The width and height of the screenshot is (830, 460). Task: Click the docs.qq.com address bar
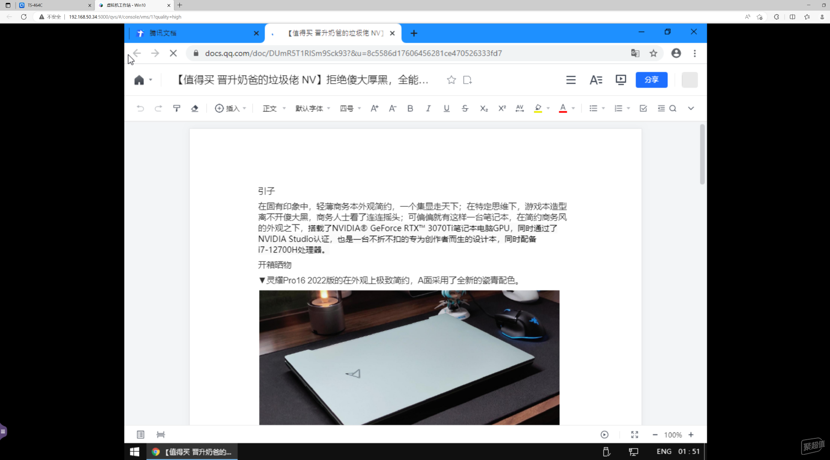[406, 53]
